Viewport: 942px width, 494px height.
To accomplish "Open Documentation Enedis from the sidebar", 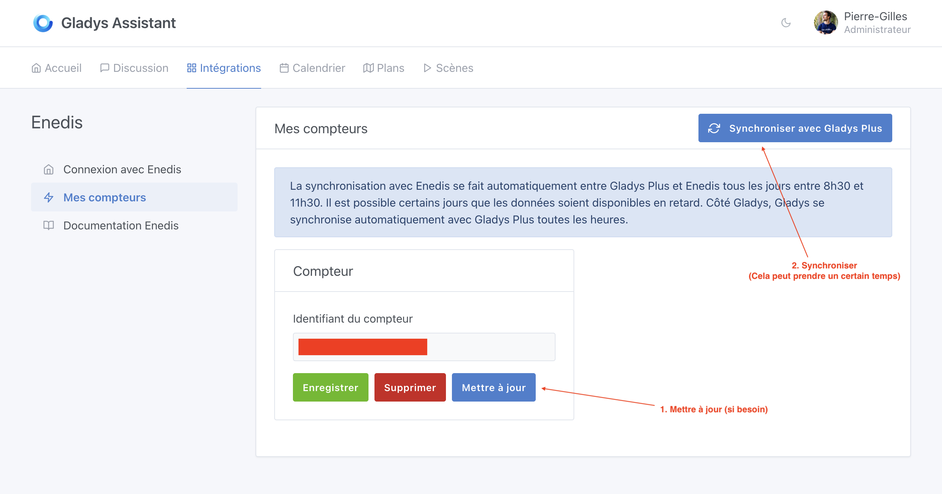I will click(x=121, y=225).
